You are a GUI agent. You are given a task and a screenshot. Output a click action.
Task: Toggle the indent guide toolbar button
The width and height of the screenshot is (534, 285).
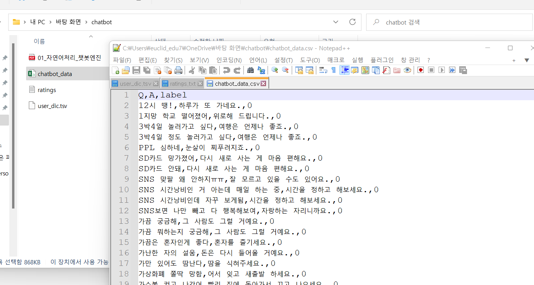pos(345,70)
